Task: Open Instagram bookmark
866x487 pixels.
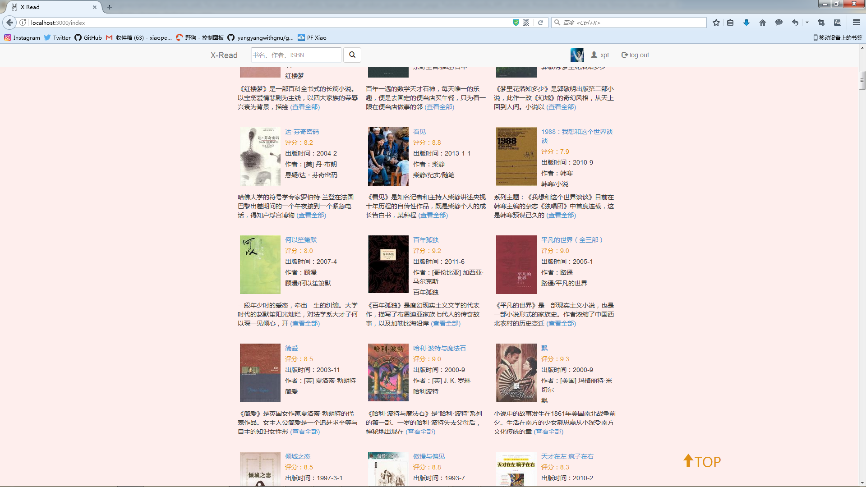Action: coord(22,38)
